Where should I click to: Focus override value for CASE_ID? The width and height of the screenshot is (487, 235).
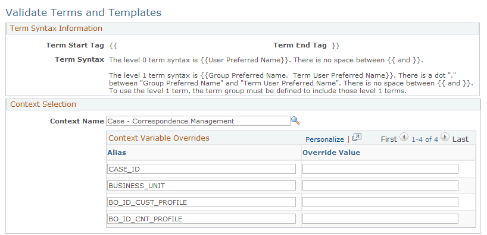click(x=380, y=169)
